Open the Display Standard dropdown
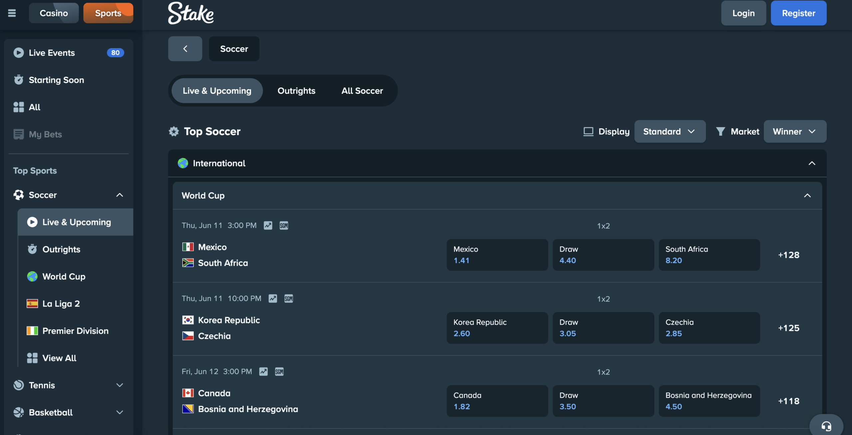852x435 pixels. pos(670,131)
